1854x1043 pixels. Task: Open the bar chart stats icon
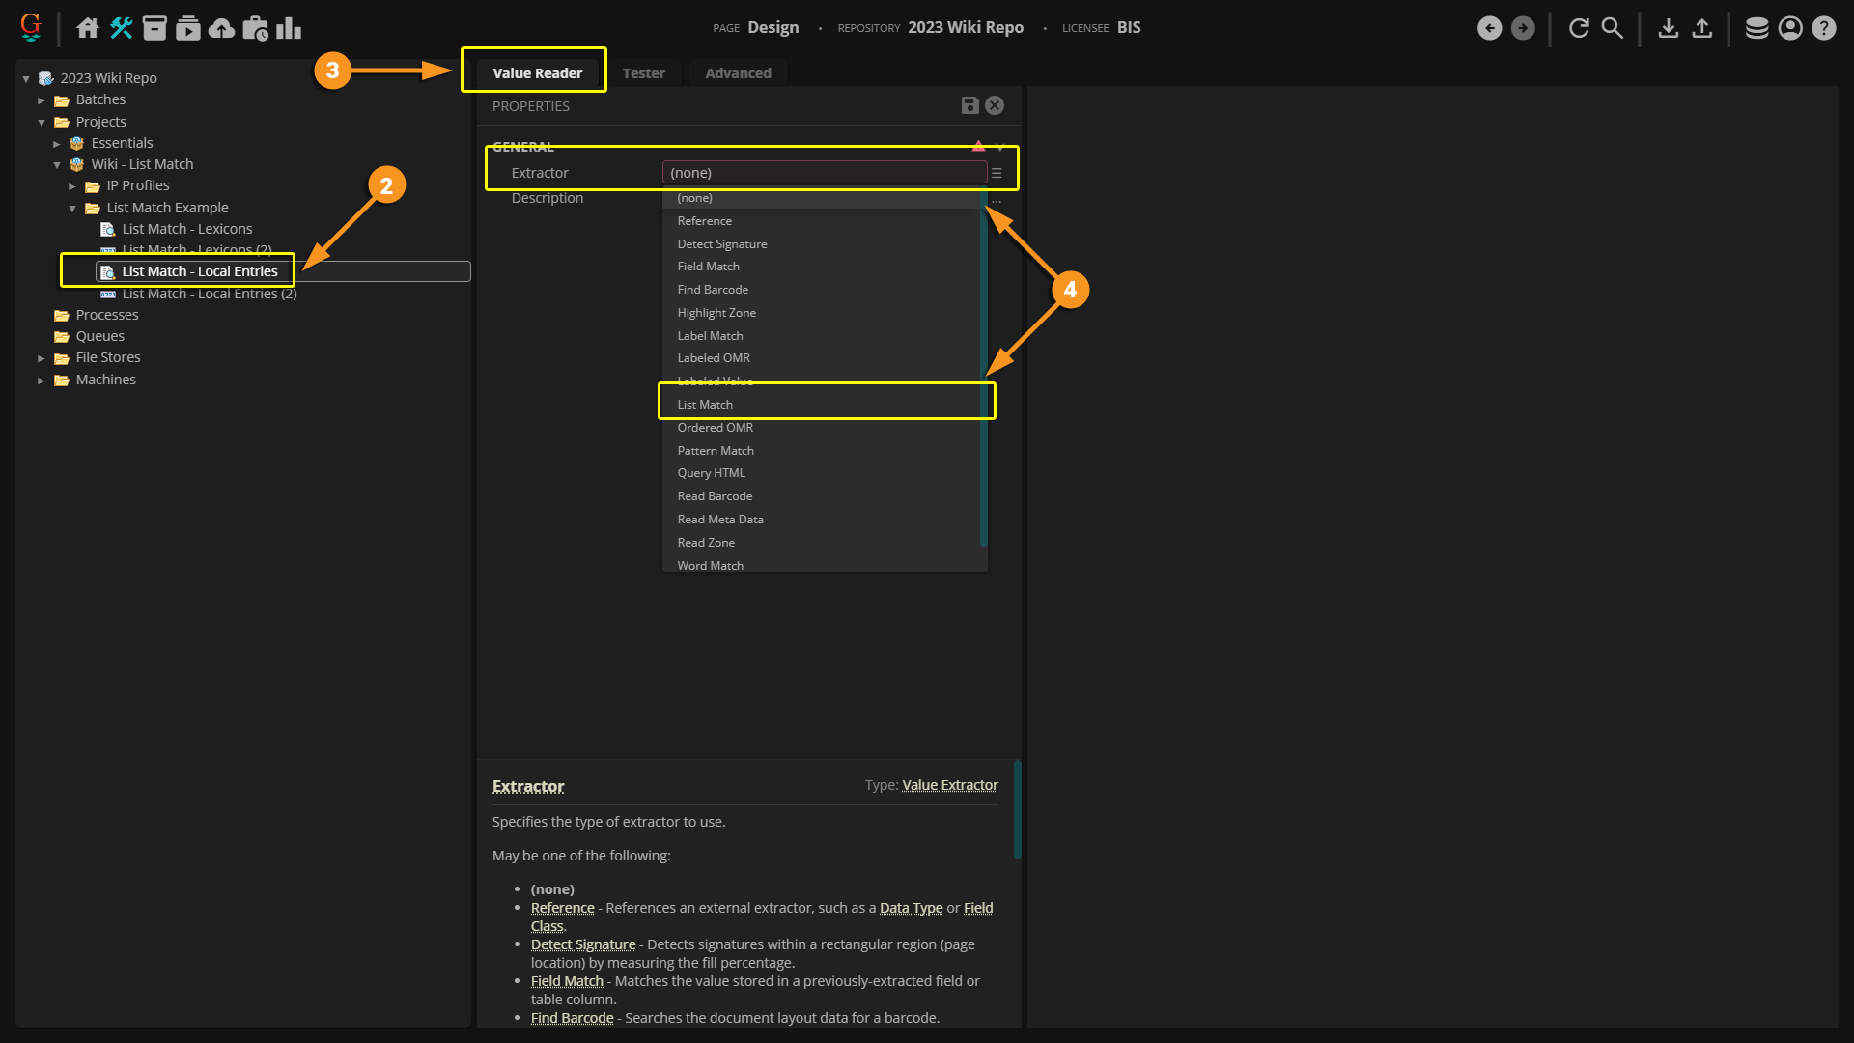click(288, 28)
